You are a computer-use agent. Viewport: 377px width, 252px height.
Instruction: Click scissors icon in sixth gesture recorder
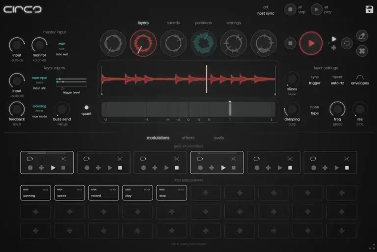tap(347, 159)
